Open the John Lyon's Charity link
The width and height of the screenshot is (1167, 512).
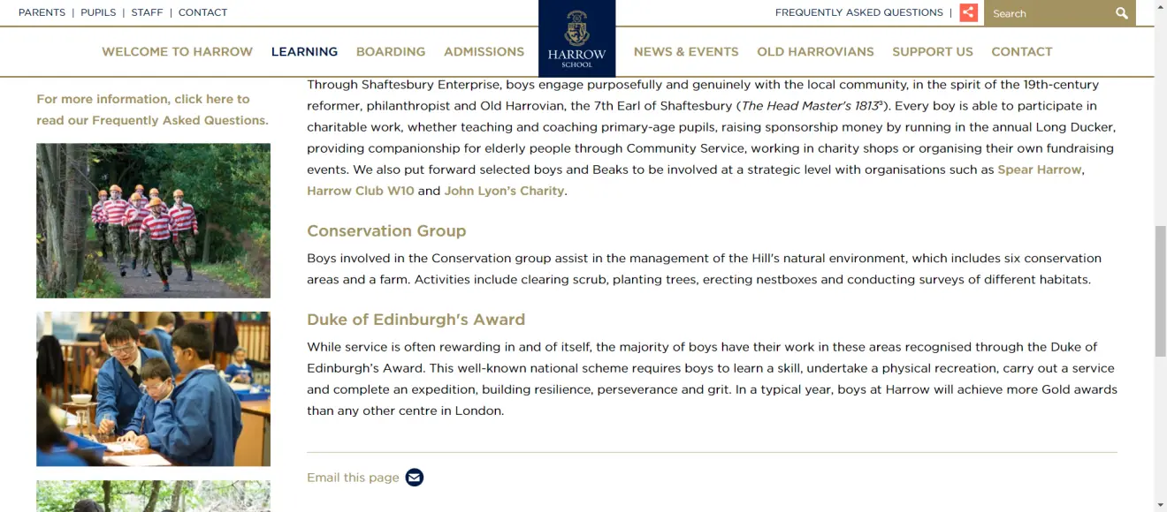coord(504,191)
